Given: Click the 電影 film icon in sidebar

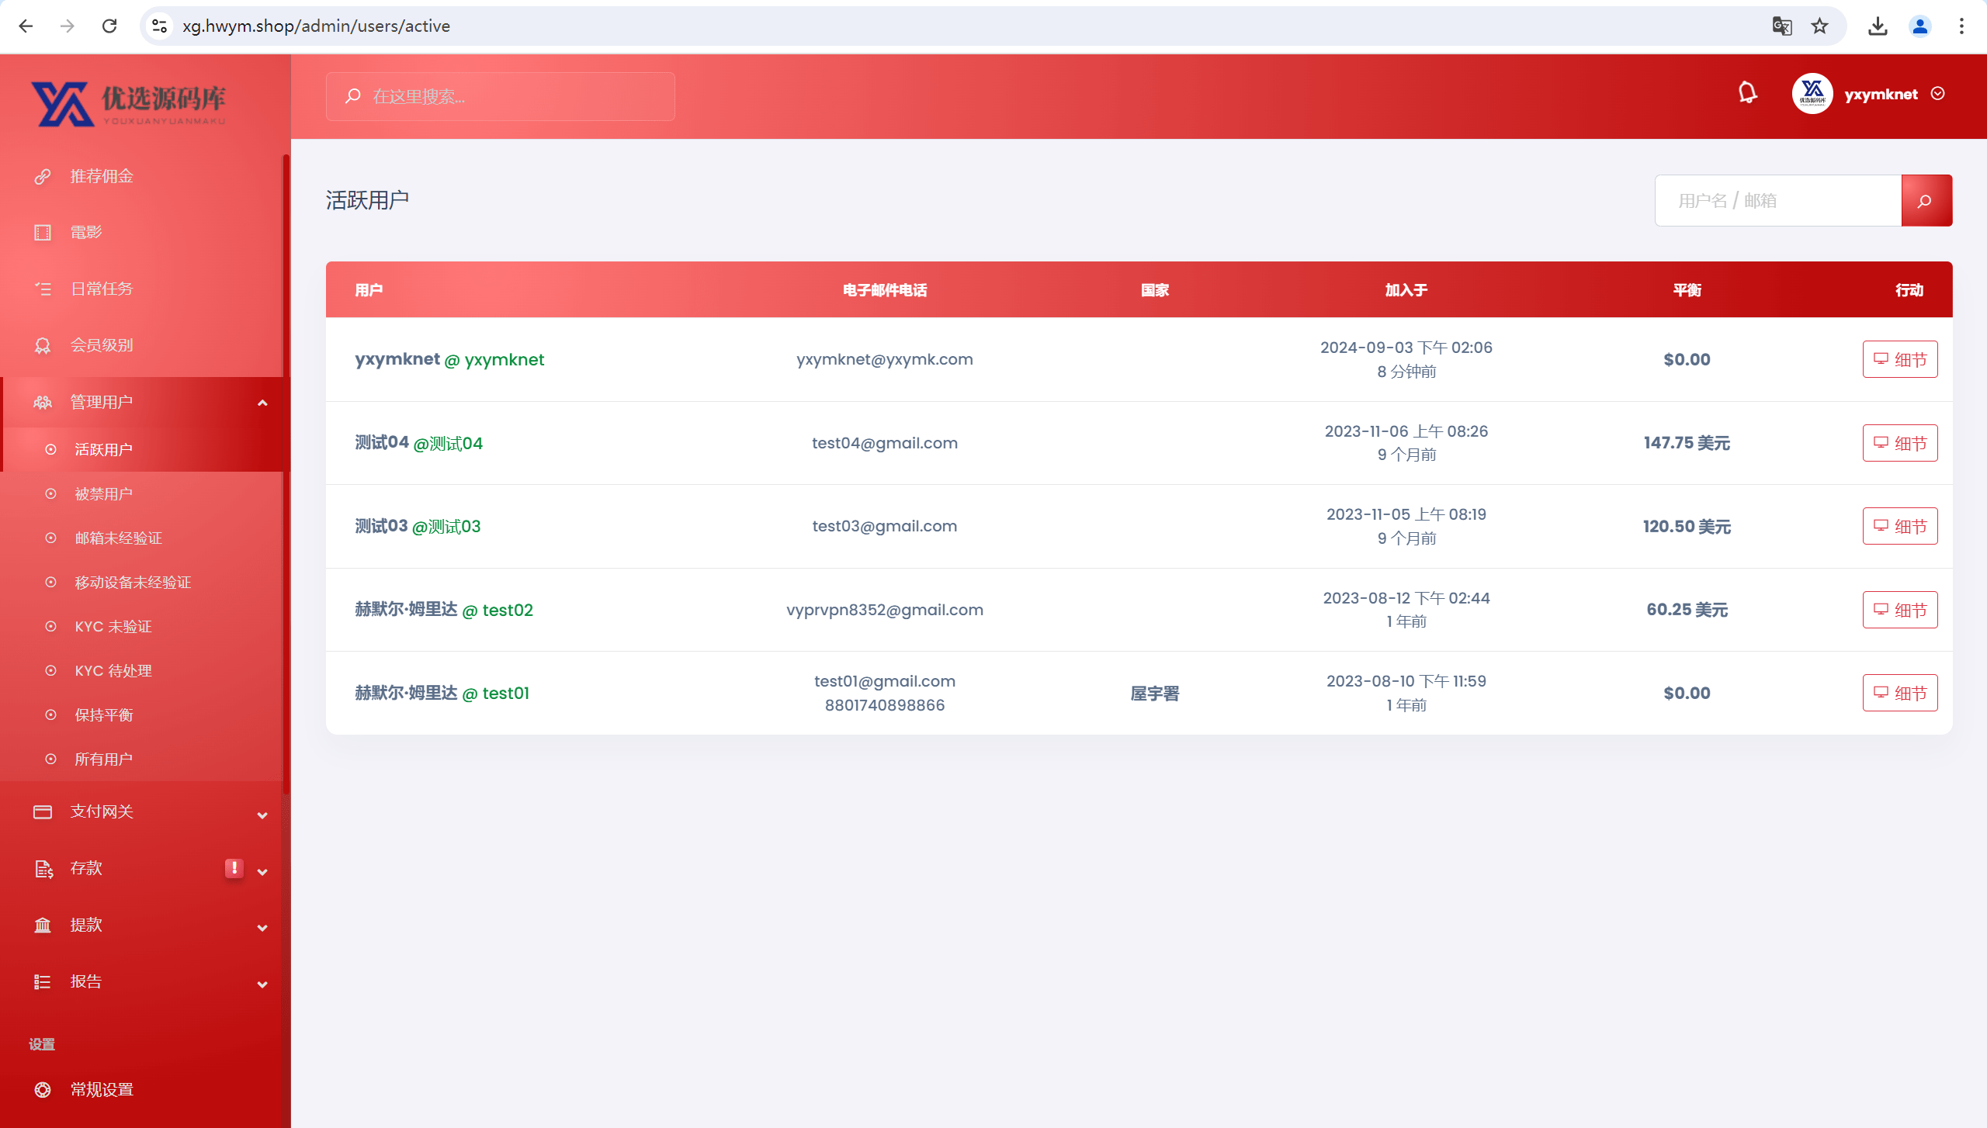Looking at the screenshot, I should pyautogui.click(x=43, y=233).
